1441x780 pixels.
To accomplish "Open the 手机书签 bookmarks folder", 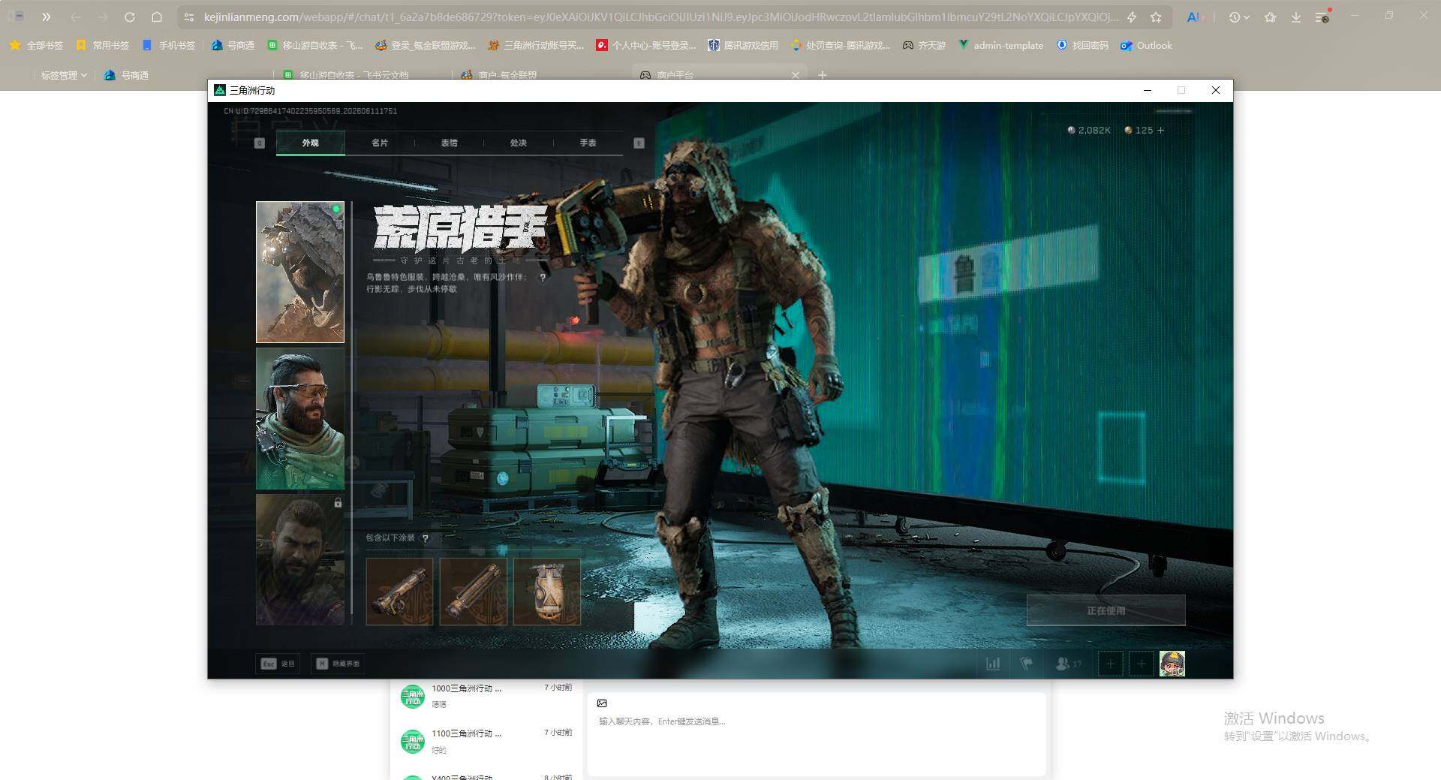I will click(168, 46).
